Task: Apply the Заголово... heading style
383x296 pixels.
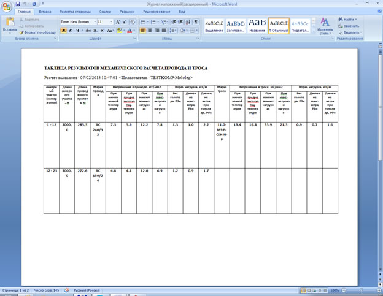Action: pos(236,26)
